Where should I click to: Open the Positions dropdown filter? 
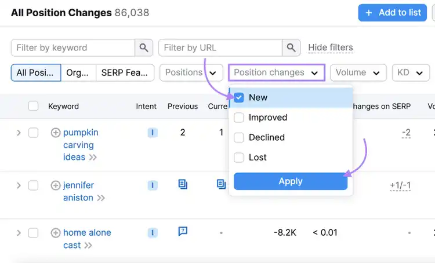pos(191,72)
